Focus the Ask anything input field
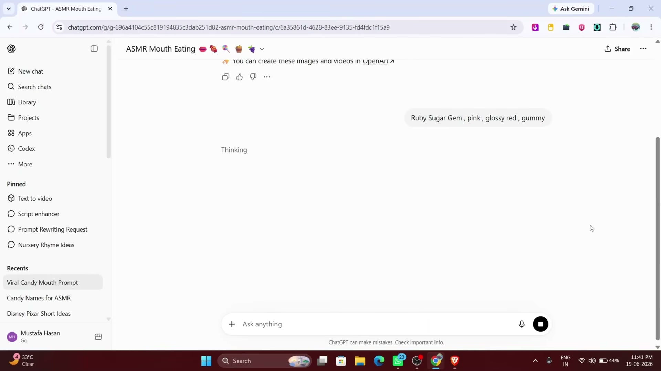 point(377,324)
